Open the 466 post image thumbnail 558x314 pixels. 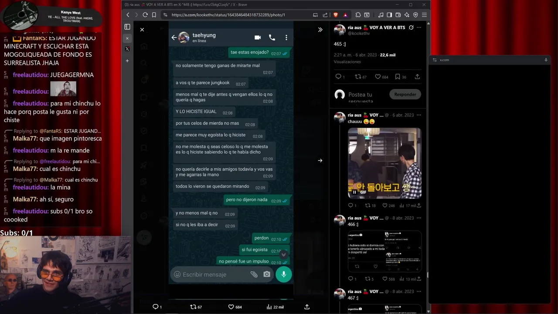[384, 251]
